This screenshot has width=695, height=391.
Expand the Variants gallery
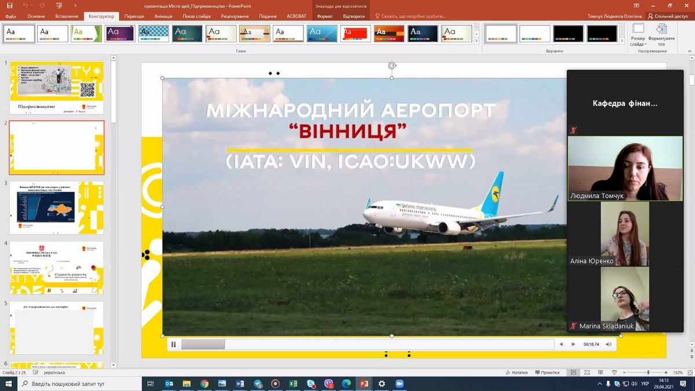[623, 42]
